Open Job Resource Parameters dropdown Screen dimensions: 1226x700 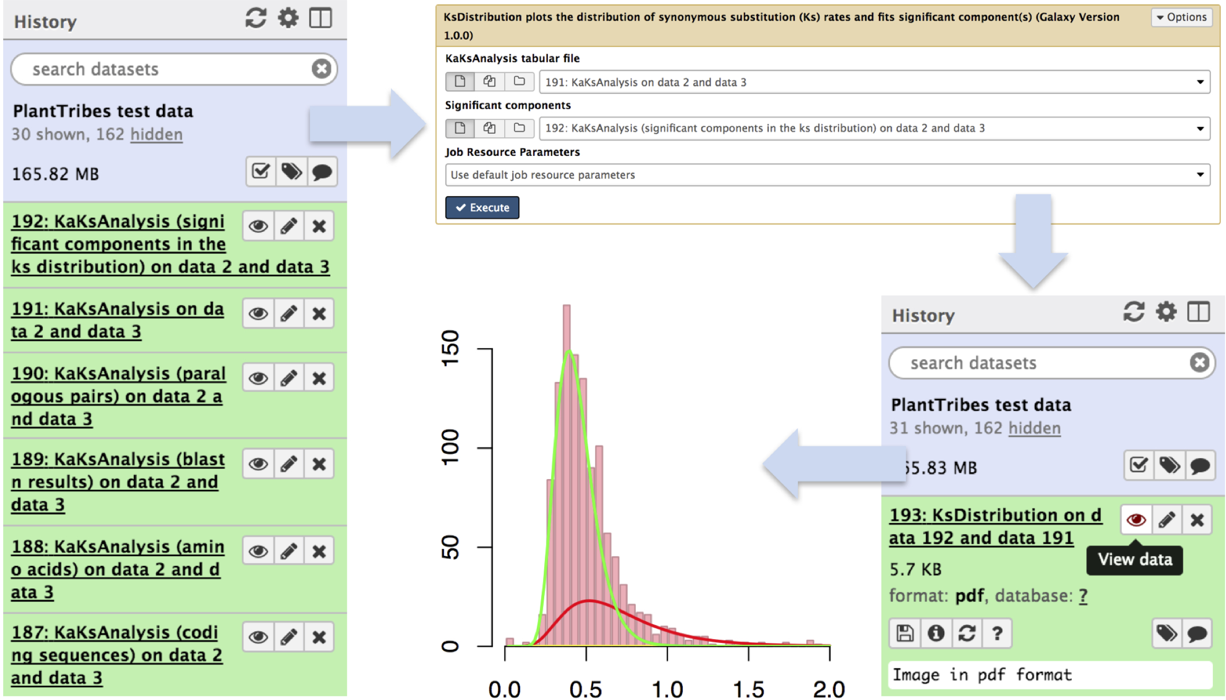point(1200,175)
